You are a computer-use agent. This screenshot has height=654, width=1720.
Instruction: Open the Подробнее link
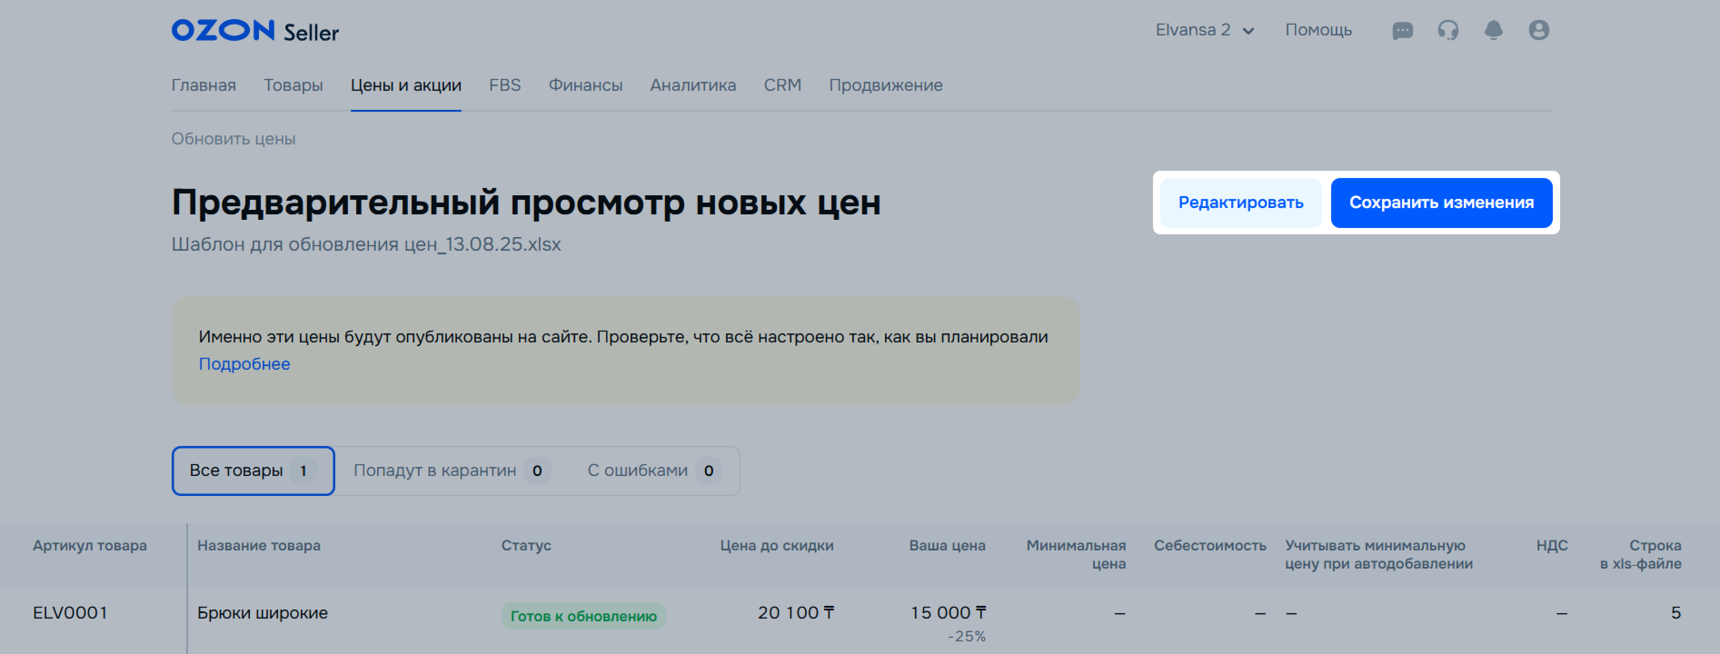coord(244,364)
